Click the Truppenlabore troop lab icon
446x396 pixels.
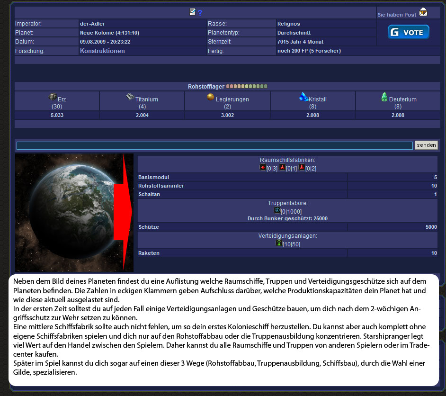pos(277,210)
